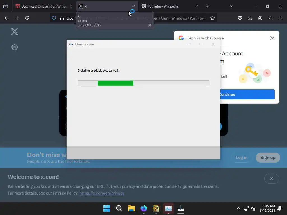Viewport: 287px width, 215px height.
Task: Click the Firefox account icon
Action: click(x=260, y=18)
